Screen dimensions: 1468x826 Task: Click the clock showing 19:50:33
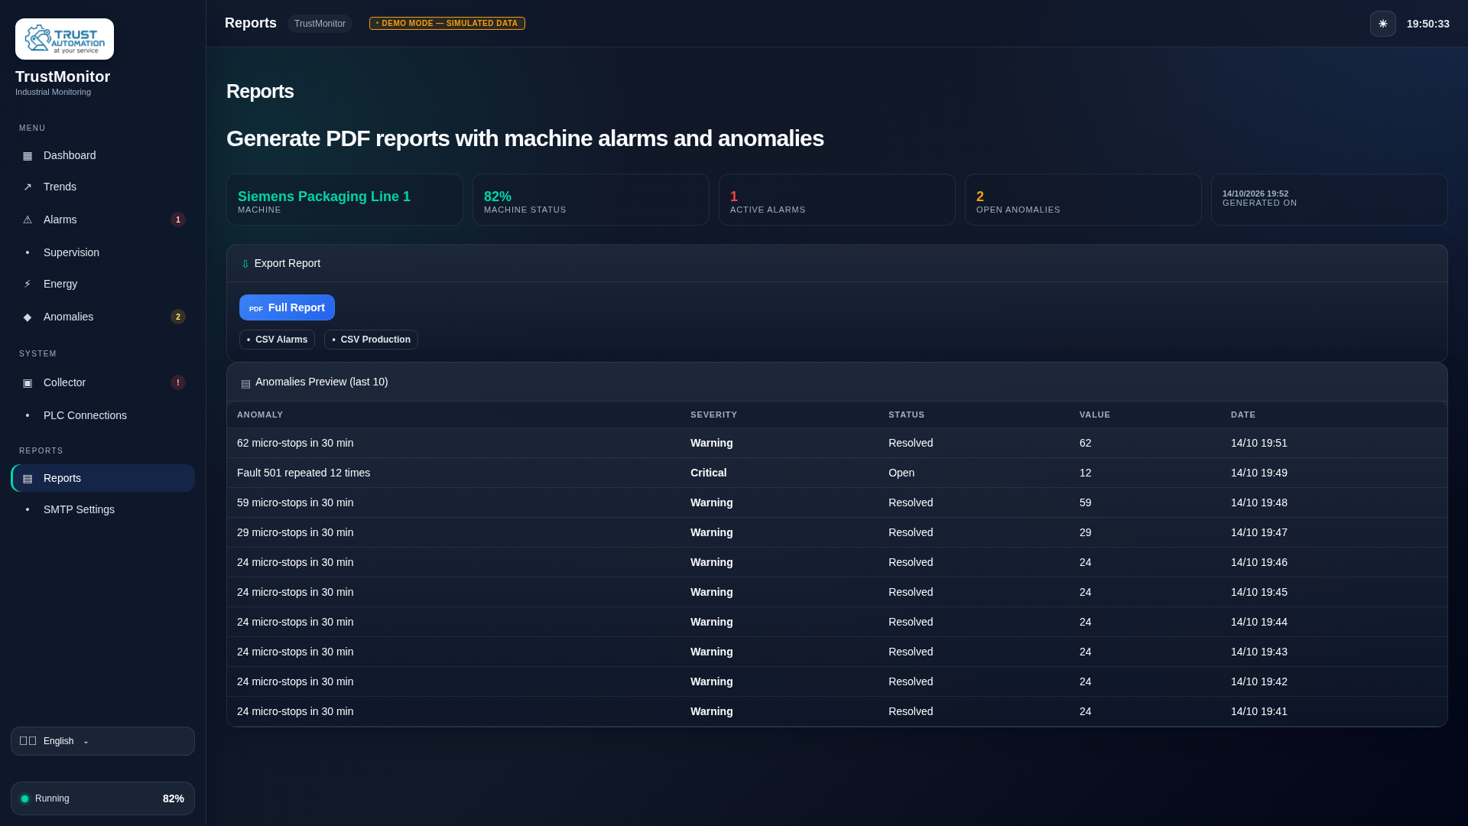click(x=1427, y=24)
